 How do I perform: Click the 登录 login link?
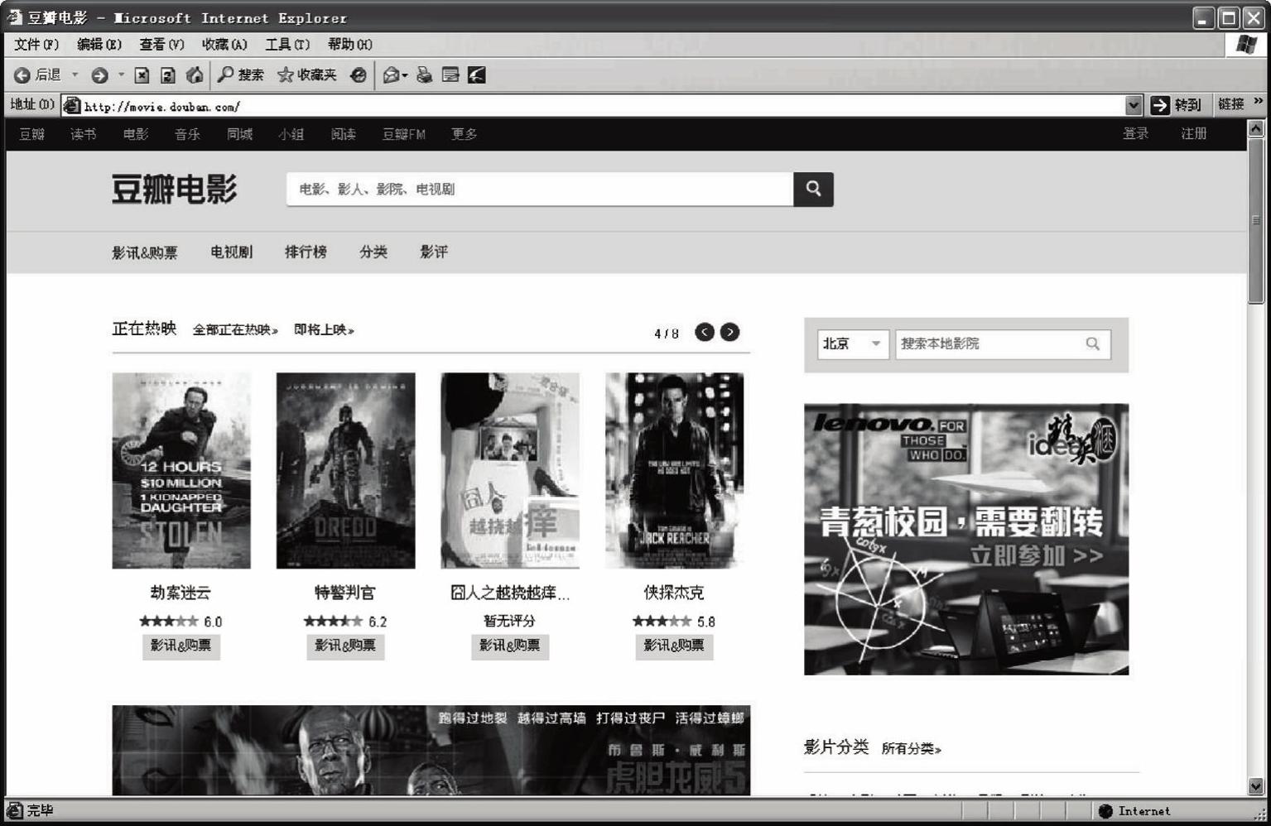point(1135,133)
